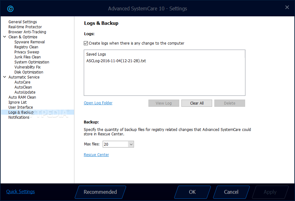
Task: Collapse the Clean & Optimize tree section
Action: [x=5, y=37]
